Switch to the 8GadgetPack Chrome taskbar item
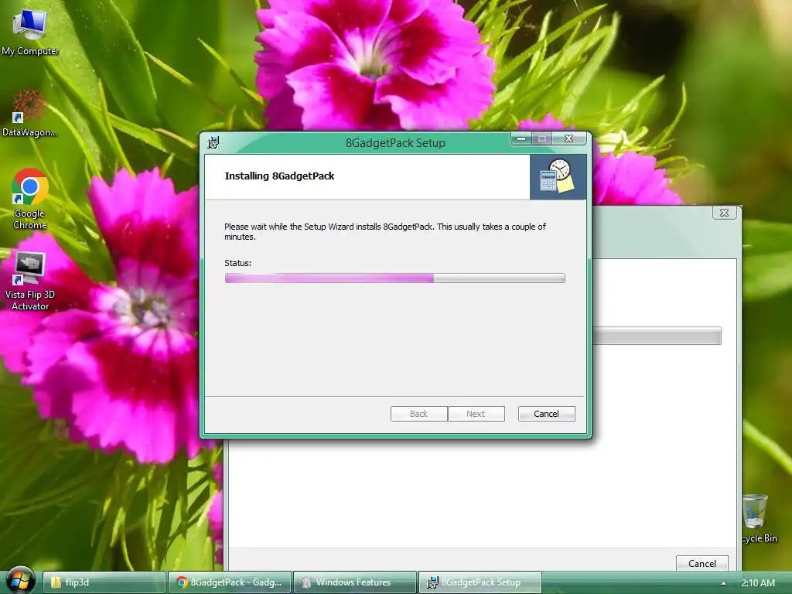The width and height of the screenshot is (792, 594). [x=230, y=582]
